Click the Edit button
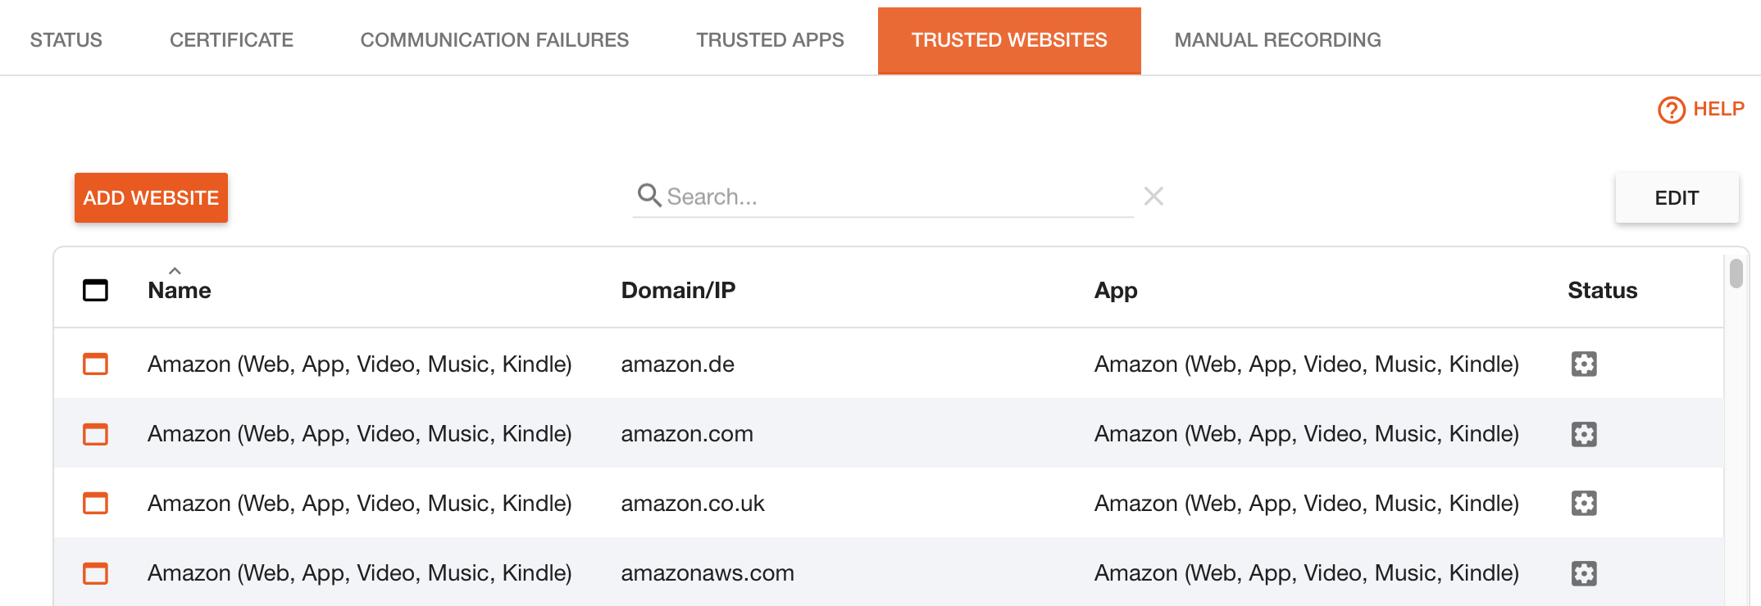 coord(1677,197)
